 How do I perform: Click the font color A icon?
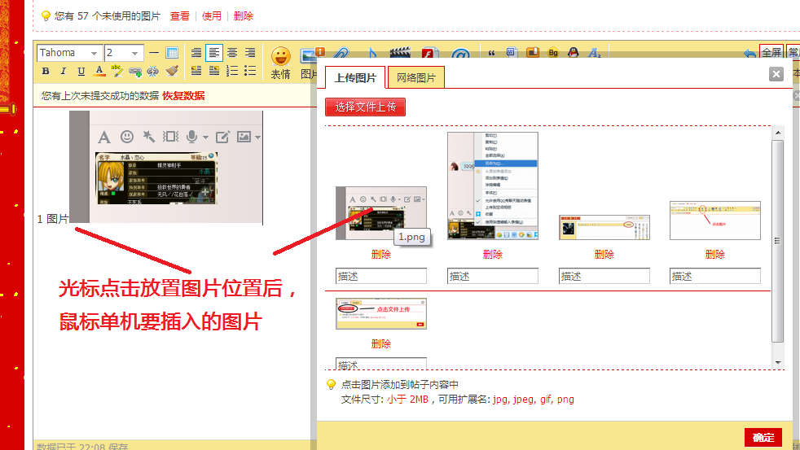99,72
